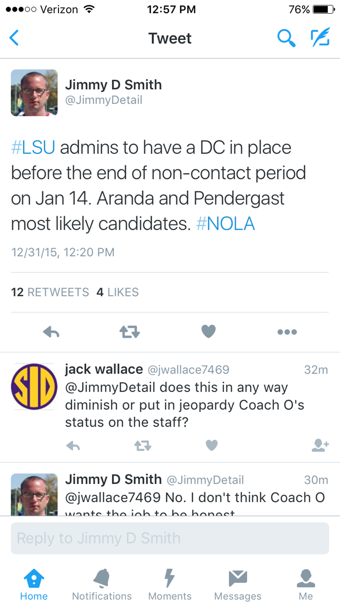The height and width of the screenshot is (605, 340).
Task: Tap the Reply to Jimmy D Smith field
Action: 170,538
